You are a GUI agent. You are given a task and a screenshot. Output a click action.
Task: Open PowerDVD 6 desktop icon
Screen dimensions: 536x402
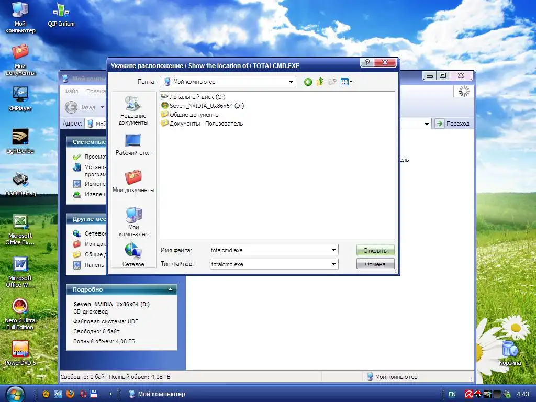[x=20, y=353]
